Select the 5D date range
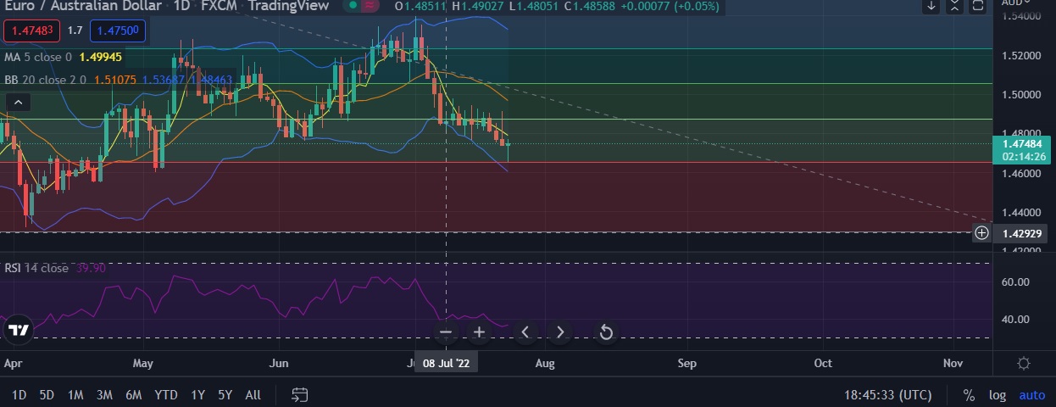Screen dimensions: 1056x407 point(47,395)
